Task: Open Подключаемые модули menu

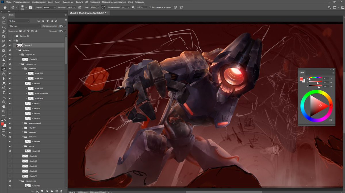Action: pyautogui.click(x=114, y=2)
